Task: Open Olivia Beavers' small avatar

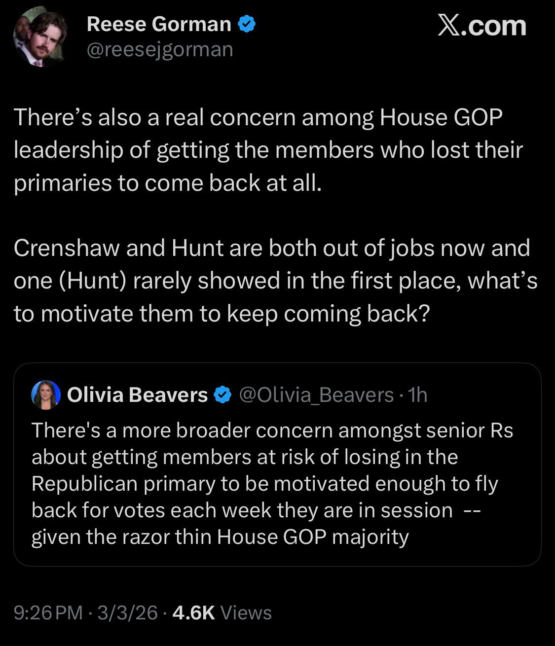Action: [x=45, y=395]
